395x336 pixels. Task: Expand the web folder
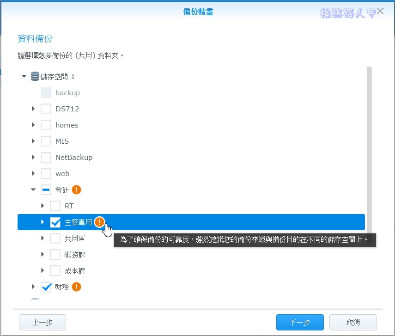[x=33, y=173]
